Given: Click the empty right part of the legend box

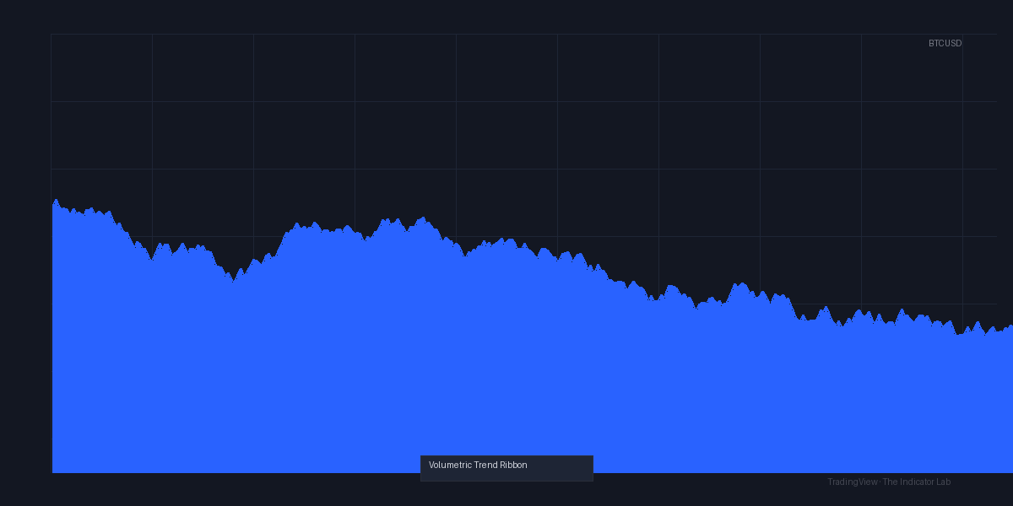Looking at the screenshot, I should click(561, 468).
